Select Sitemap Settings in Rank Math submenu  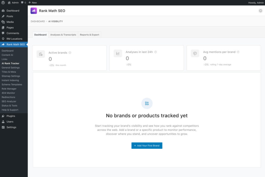(x=11, y=76)
